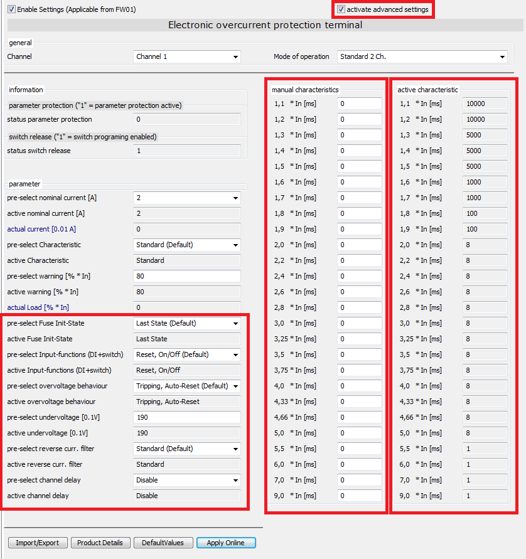Click manual characteristics 7,0 * In field
The image size is (526, 559).
[x=360, y=480]
